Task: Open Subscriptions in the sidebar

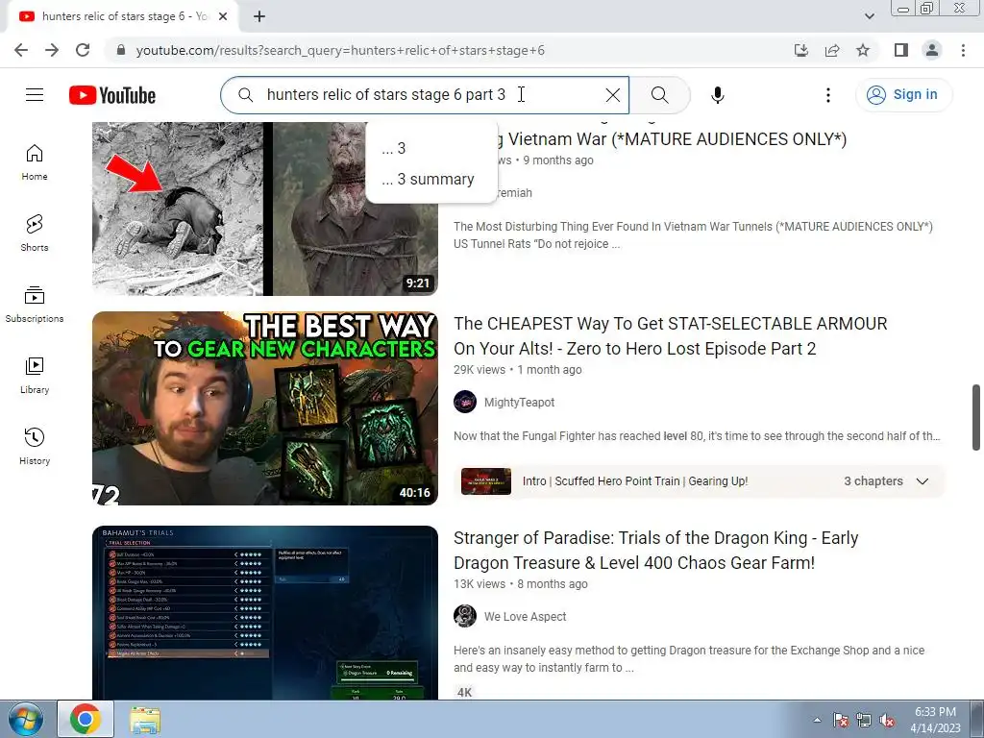Action: (x=35, y=305)
